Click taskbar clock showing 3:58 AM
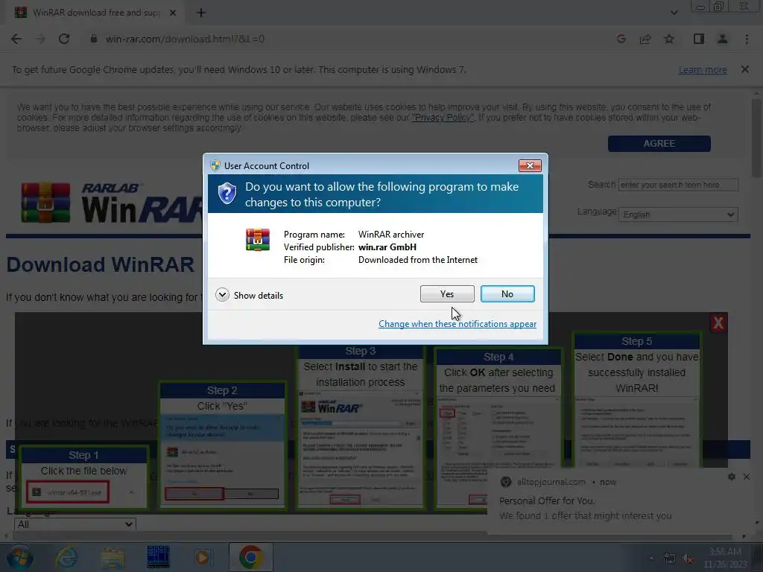 (x=725, y=558)
